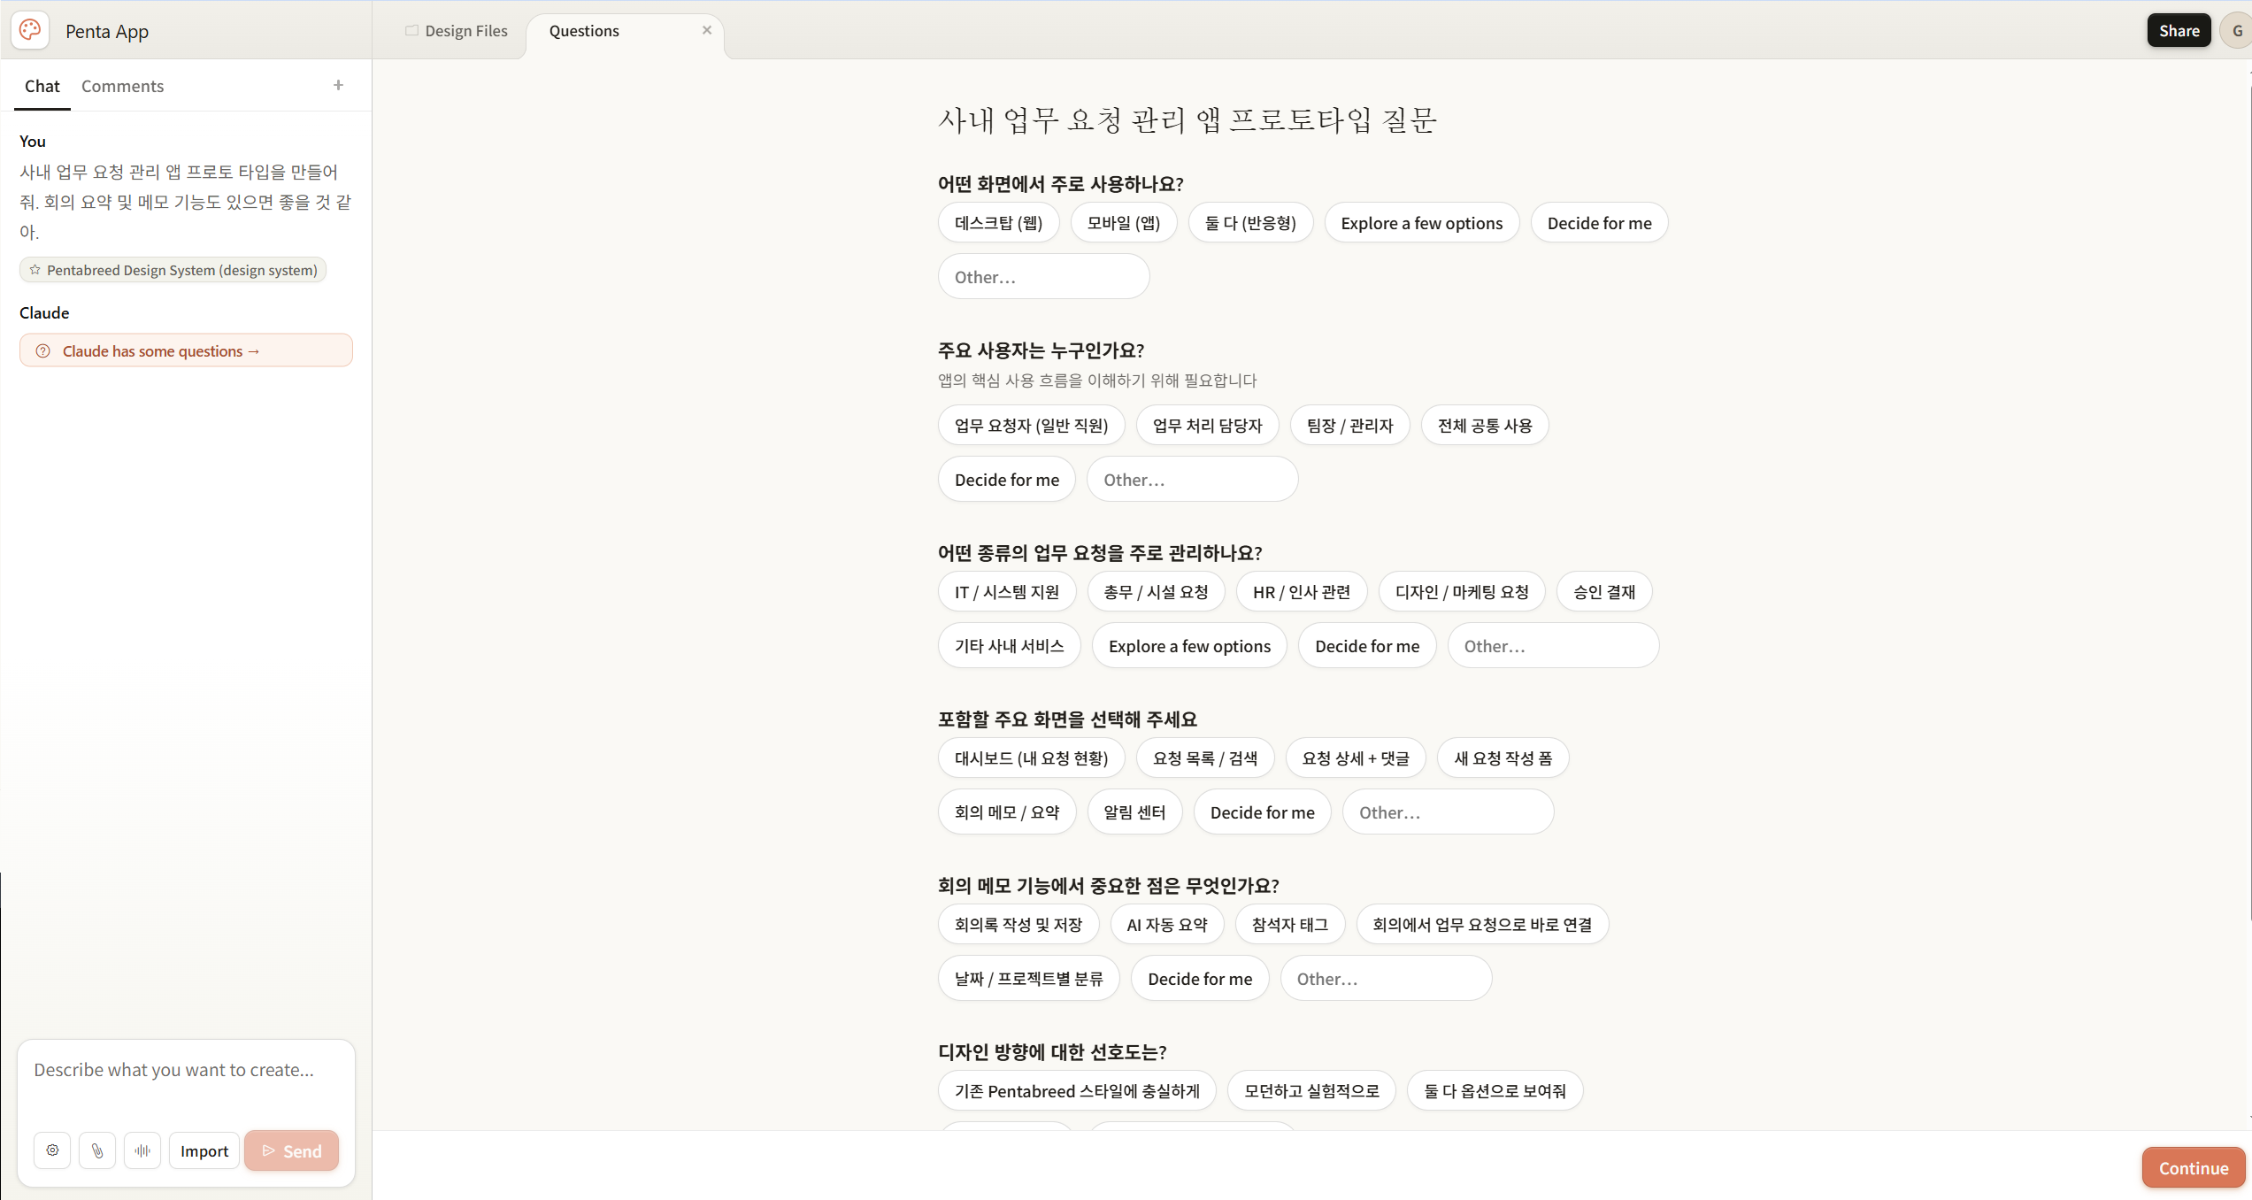Toggle the AI 자동 요약 option
This screenshot has height=1200, width=2252.
click(1166, 925)
